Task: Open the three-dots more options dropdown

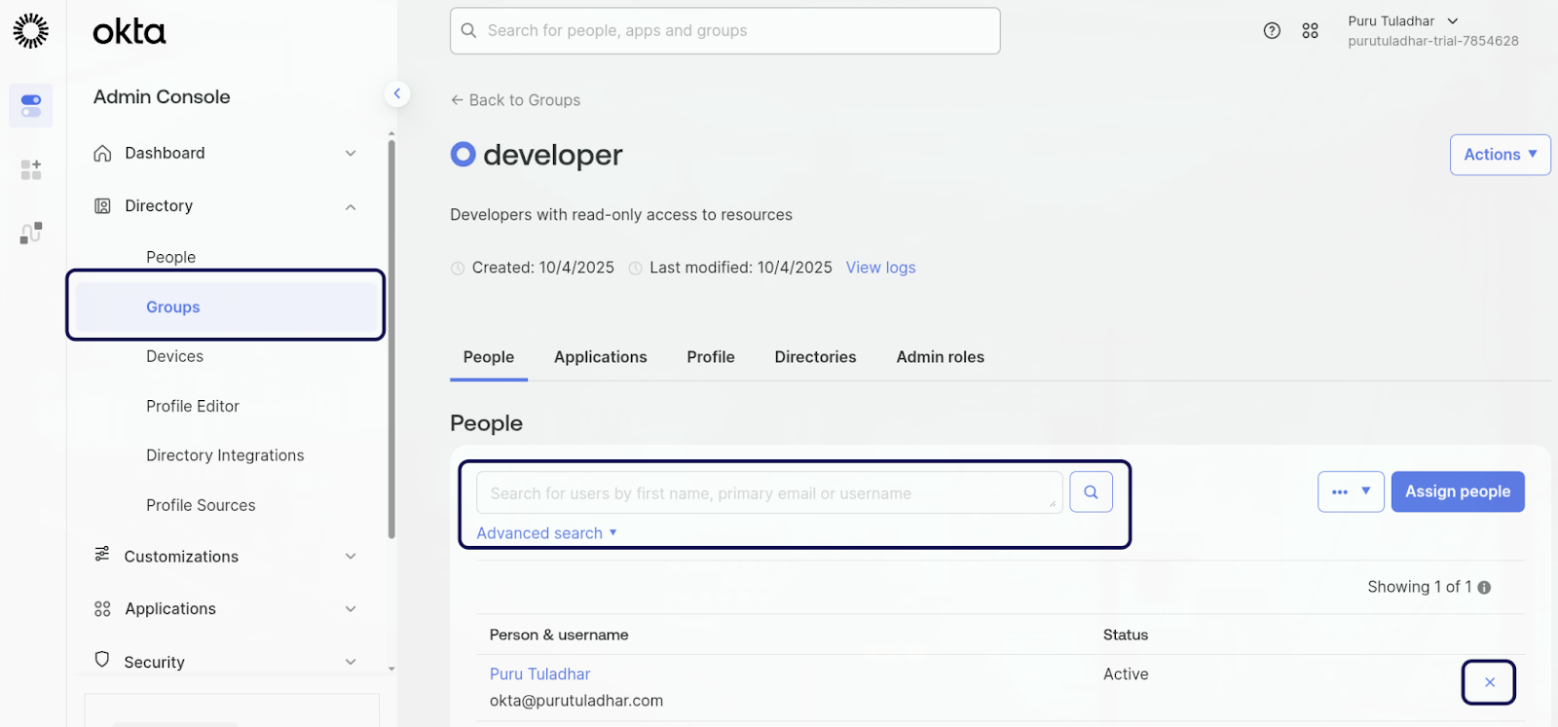Action: coord(1350,492)
